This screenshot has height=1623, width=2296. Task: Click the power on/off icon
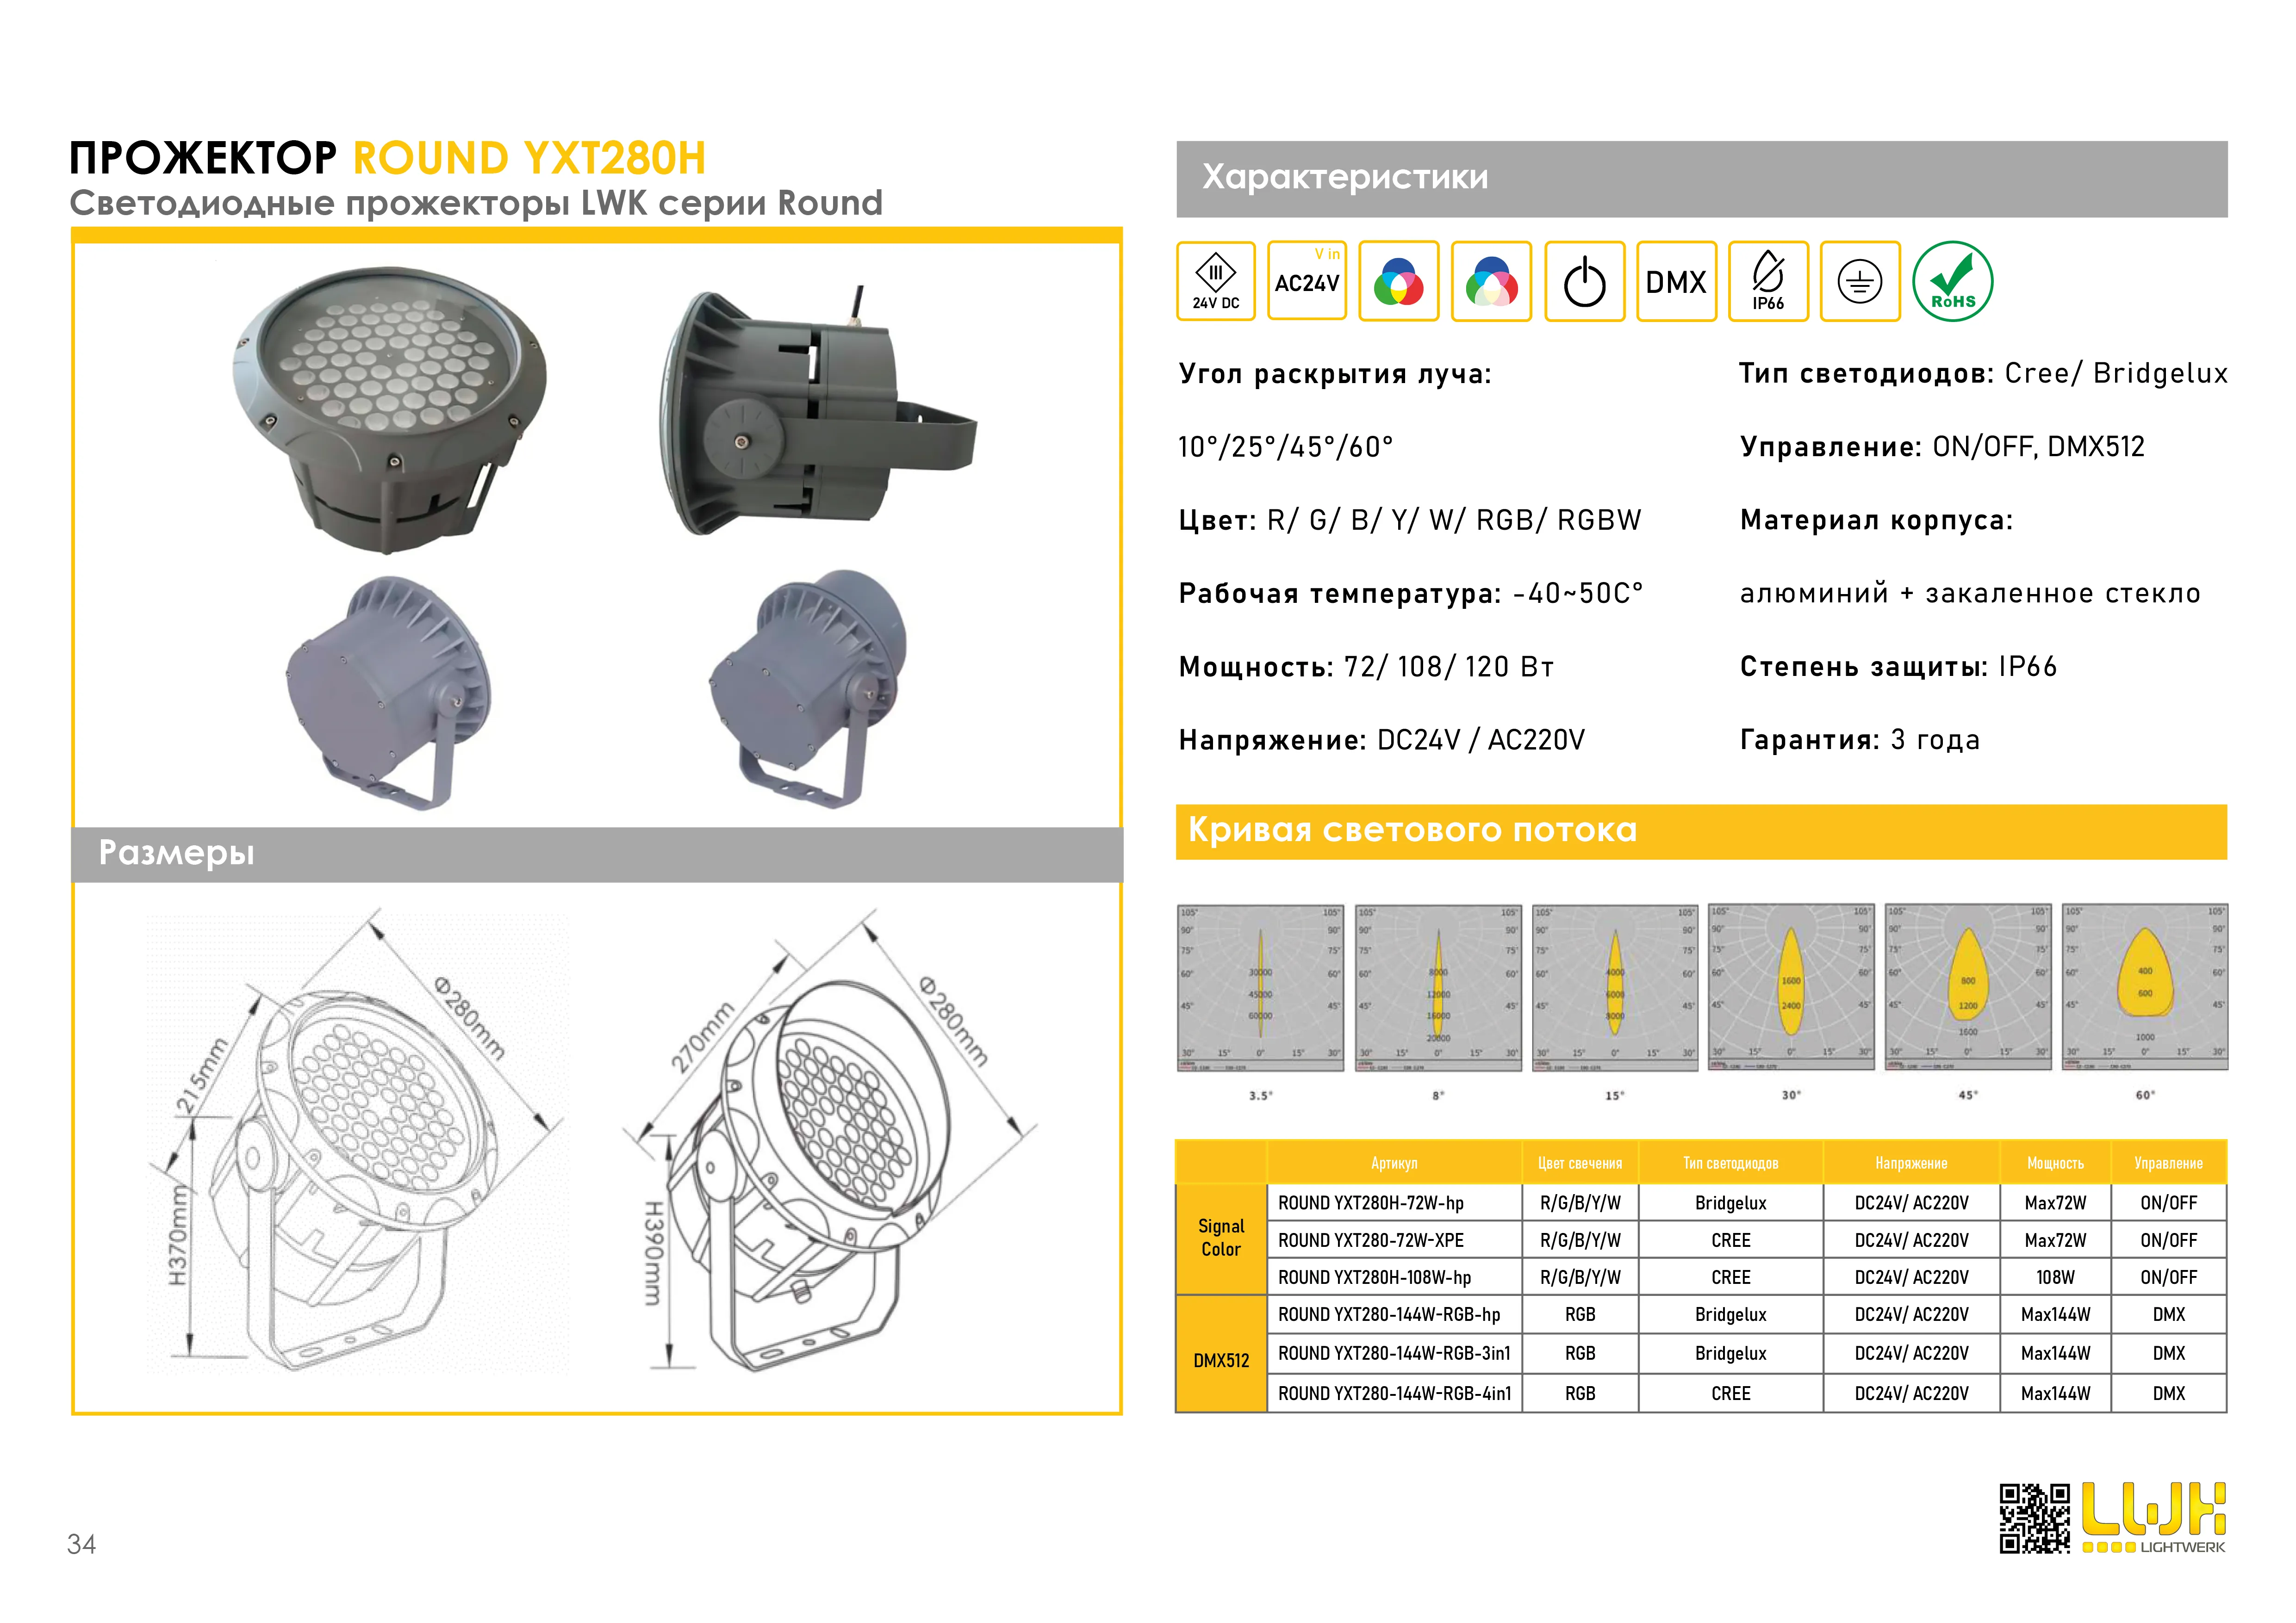click(1584, 282)
